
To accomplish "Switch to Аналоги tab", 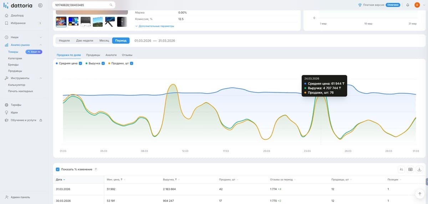I will (x=111, y=55).
